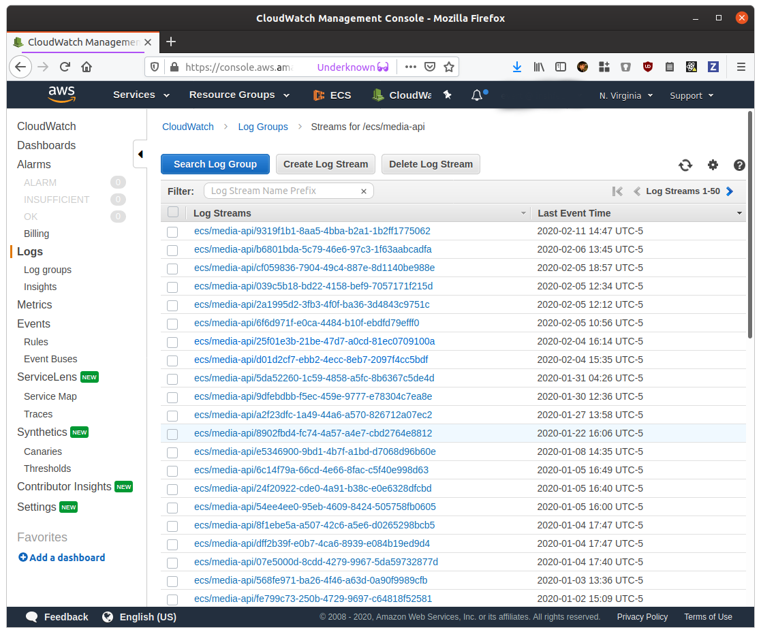Select Insights under Logs in the sidebar
This screenshot has width=761, height=634.
[x=40, y=287]
